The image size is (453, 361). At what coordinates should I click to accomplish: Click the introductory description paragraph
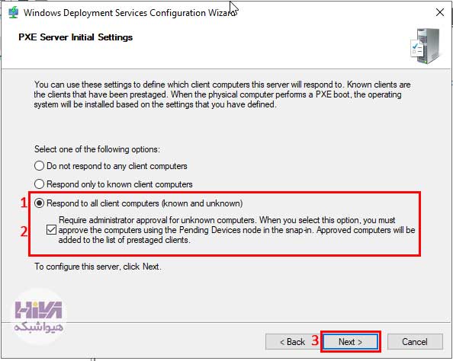tap(222, 94)
